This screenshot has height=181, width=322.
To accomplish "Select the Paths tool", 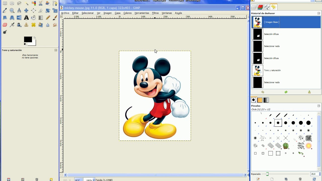I will pos(55,3).
